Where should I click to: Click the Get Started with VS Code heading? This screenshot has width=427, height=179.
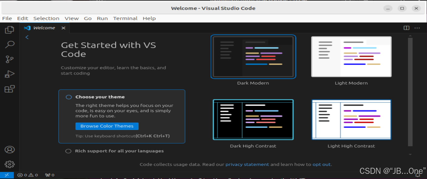108,50
